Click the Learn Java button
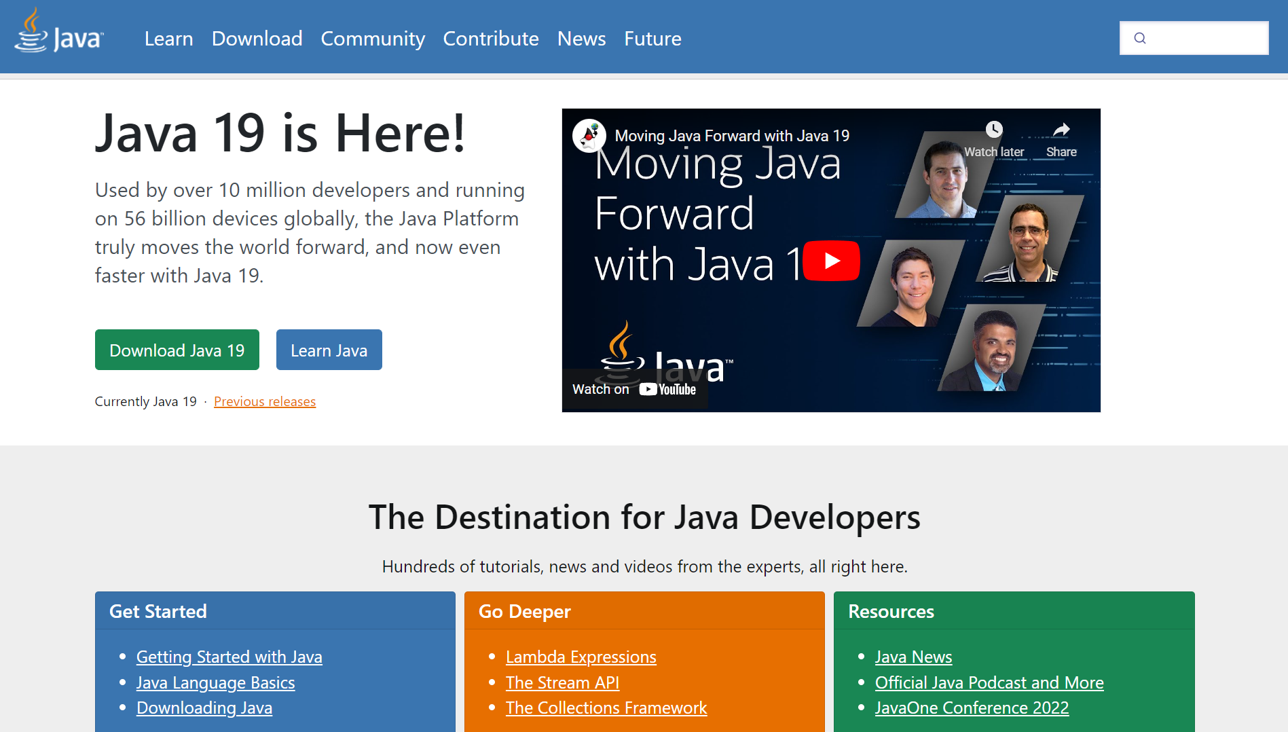 click(329, 350)
